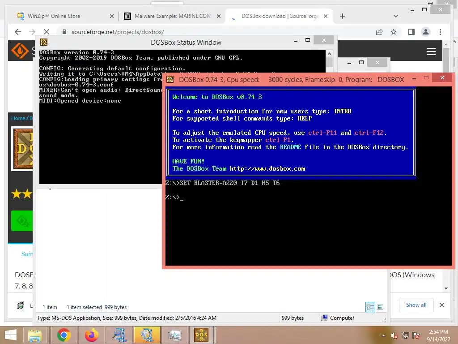
Task: Open the tab search dropdown chevron
Action: click(396, 17)
